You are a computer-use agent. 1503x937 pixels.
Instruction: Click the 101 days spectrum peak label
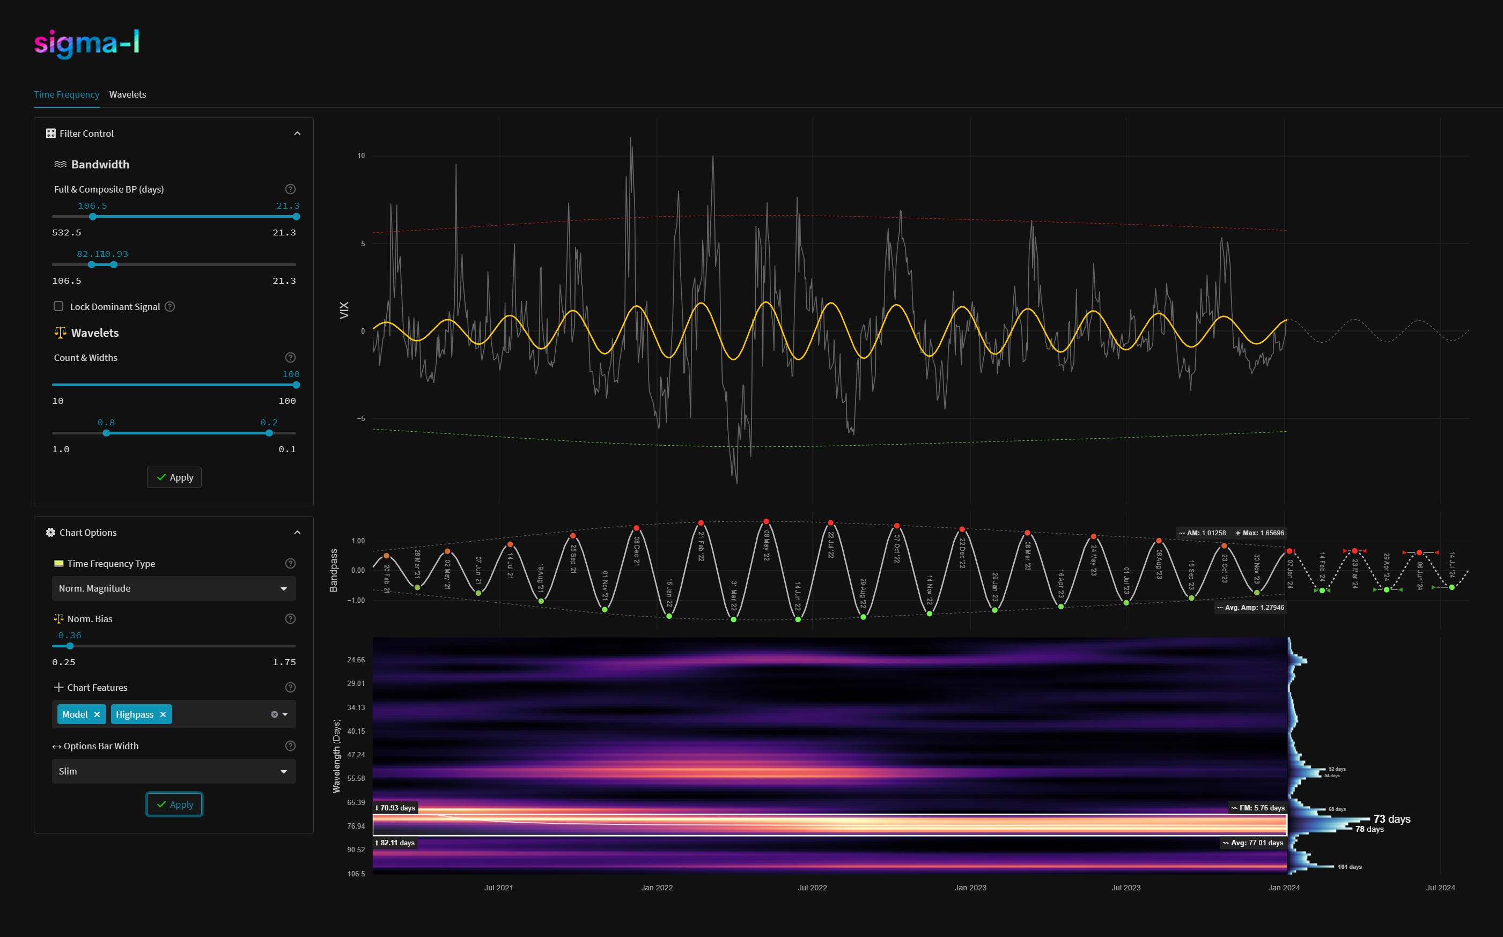pyautogui.click(x=1349, y=866)
